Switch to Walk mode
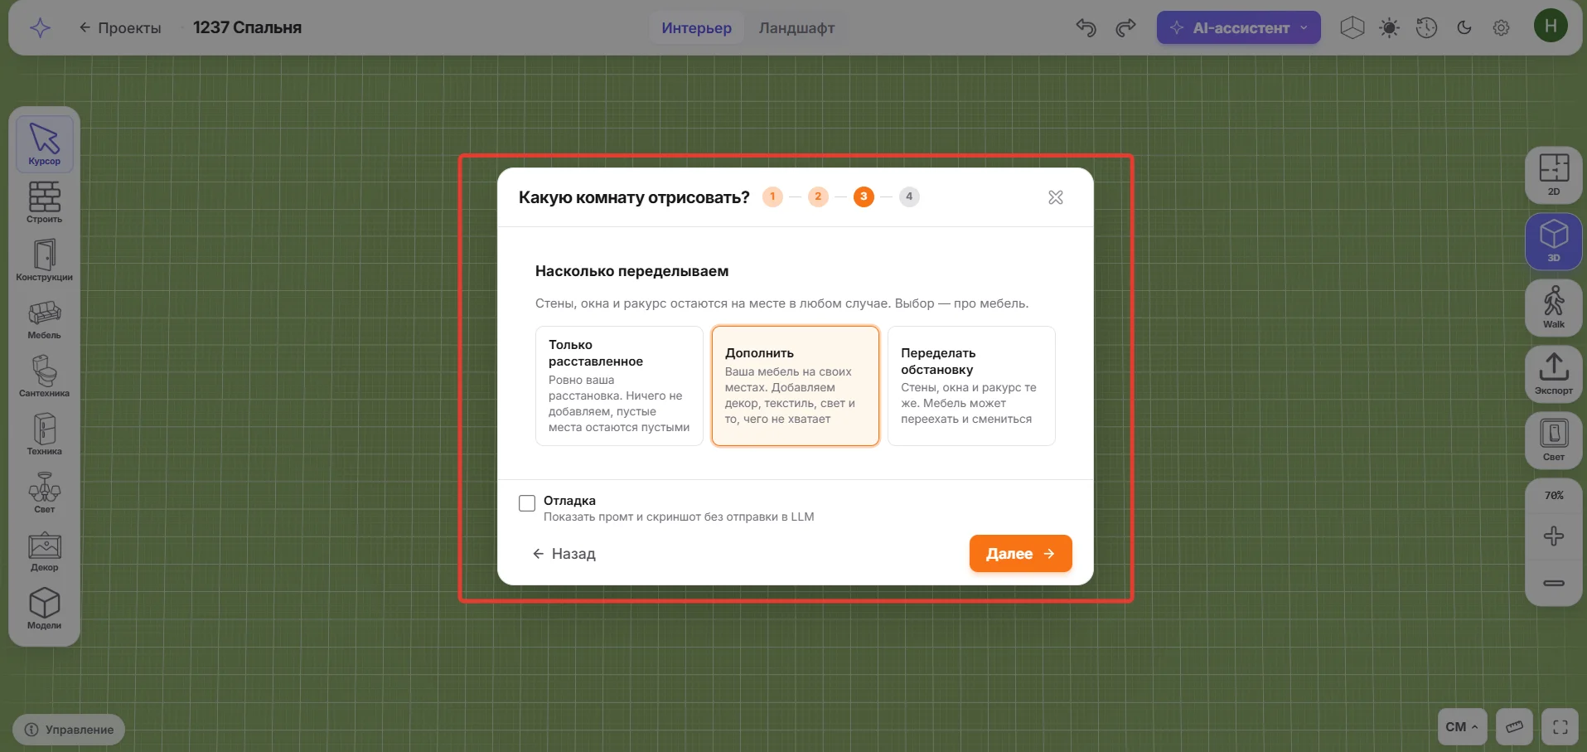This screenshot has height=752, width=1587. pyautogui.click(x=1554, y=307)
